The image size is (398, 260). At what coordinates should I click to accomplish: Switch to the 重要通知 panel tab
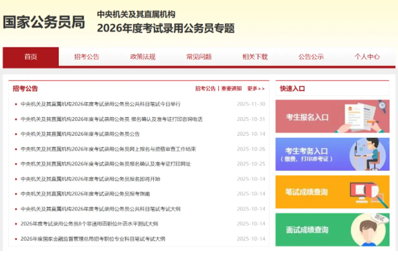231,89
